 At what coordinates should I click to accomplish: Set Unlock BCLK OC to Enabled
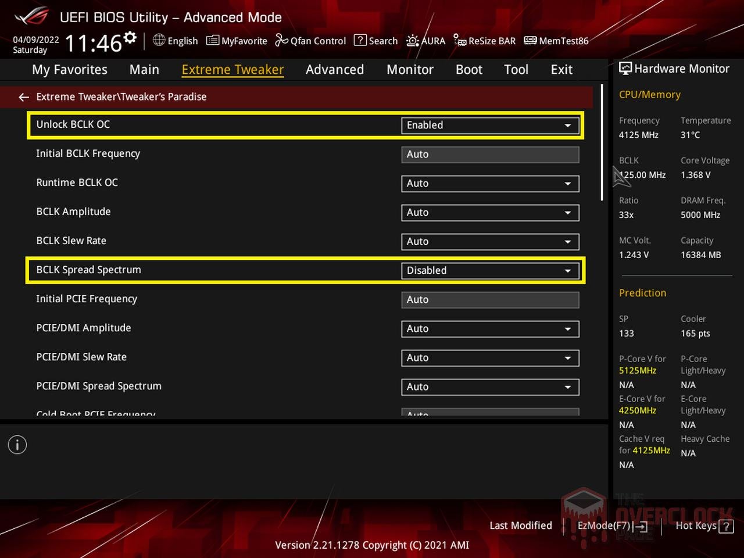[489, 125]
